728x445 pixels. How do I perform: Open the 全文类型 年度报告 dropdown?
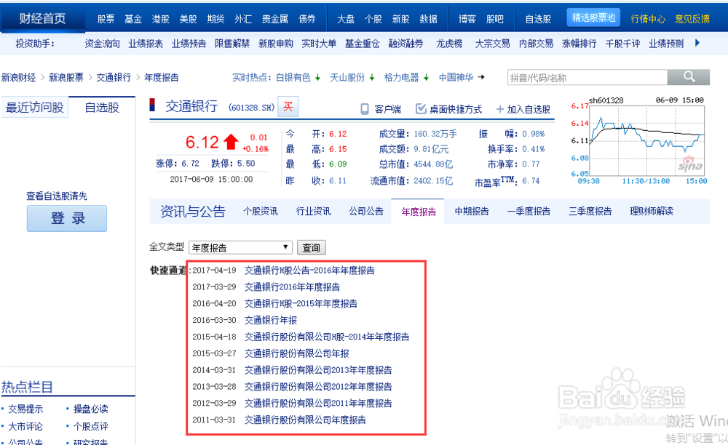click(240, 247)
